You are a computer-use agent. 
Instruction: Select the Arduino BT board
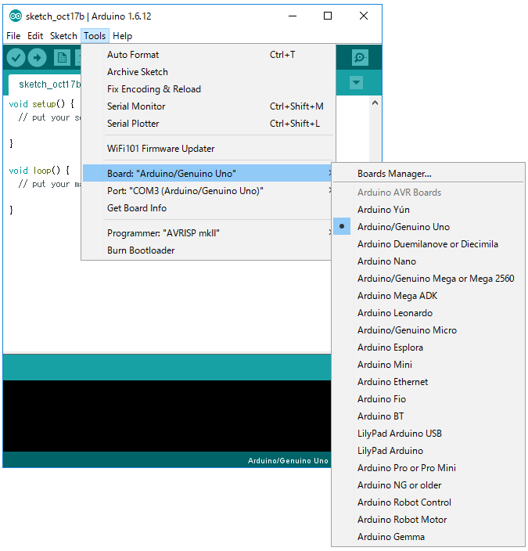428,416
